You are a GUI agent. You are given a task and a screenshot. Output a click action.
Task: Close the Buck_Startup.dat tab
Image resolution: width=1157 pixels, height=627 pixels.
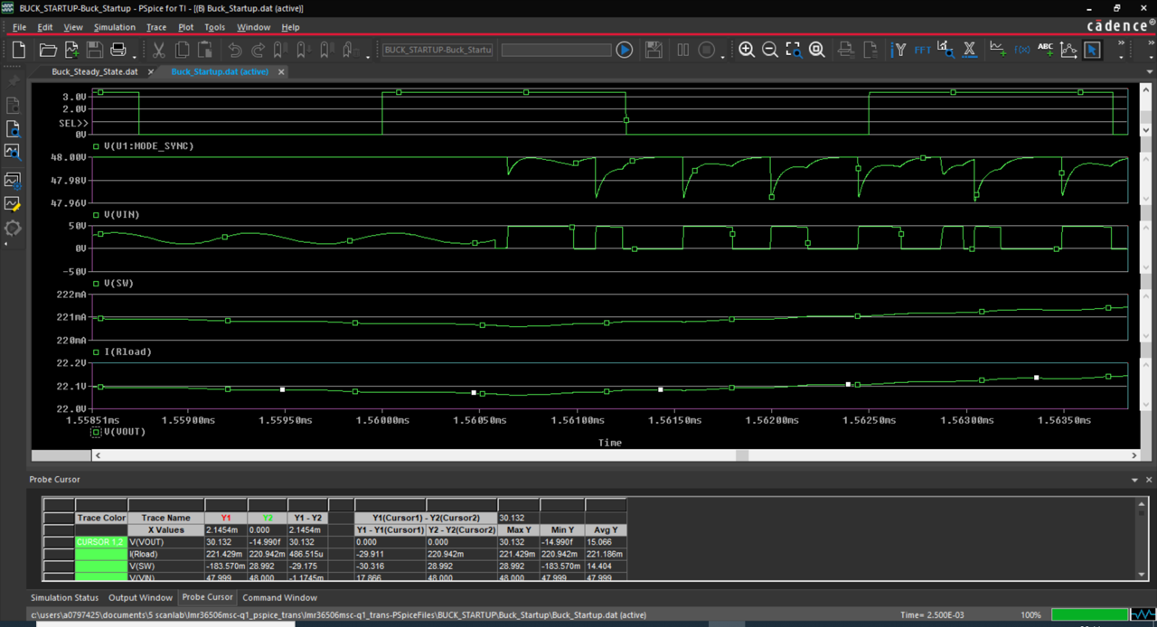(281, 71)
